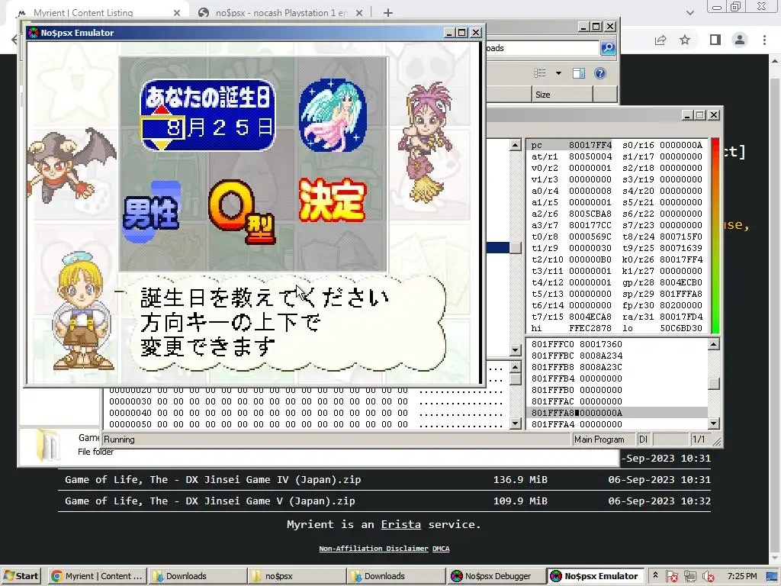Viewport: 781px width, 586px height.
Task: Switch to Myrient Chrome taskbar button
Action: point(97,576)
